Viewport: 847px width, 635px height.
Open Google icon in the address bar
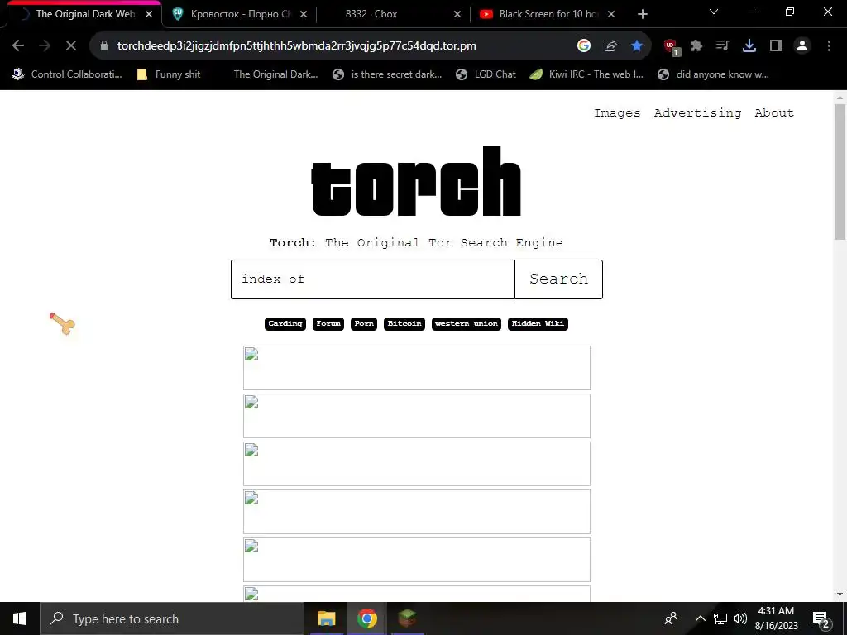(583, 46)
